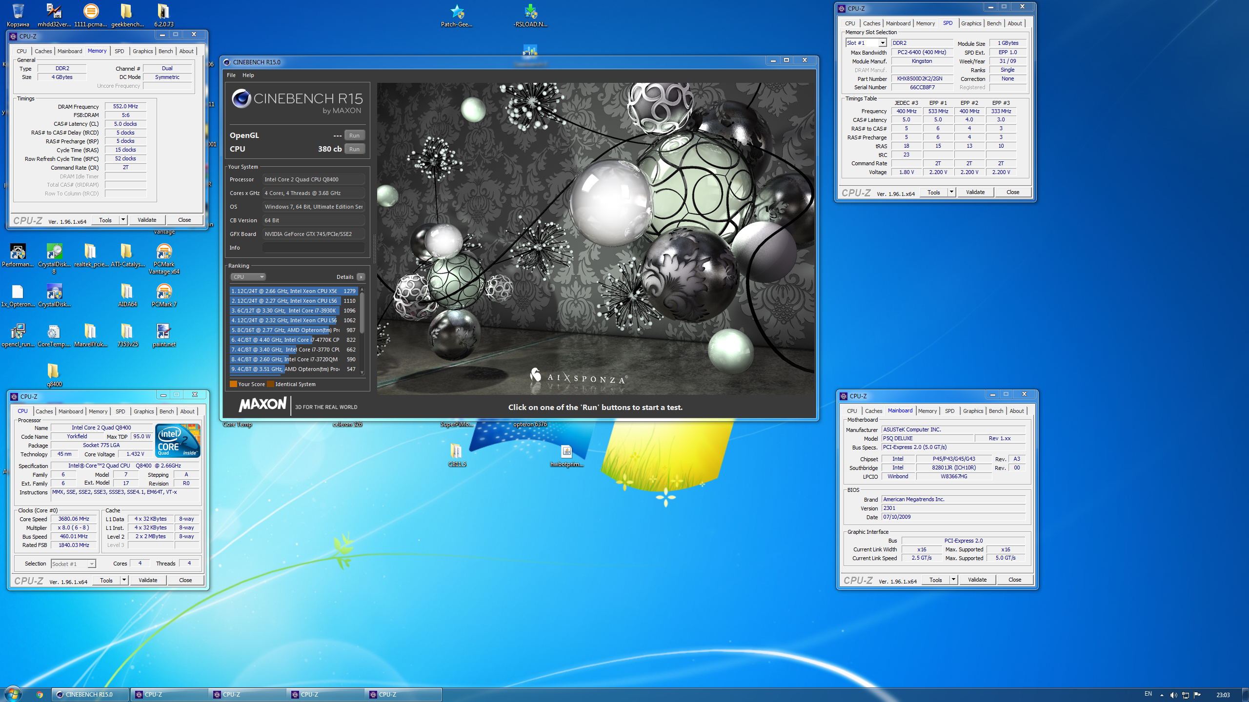Open the ATI-Catalyst folder icon
This screenshot has height=702, width=1249.
(x=127, y=255)
